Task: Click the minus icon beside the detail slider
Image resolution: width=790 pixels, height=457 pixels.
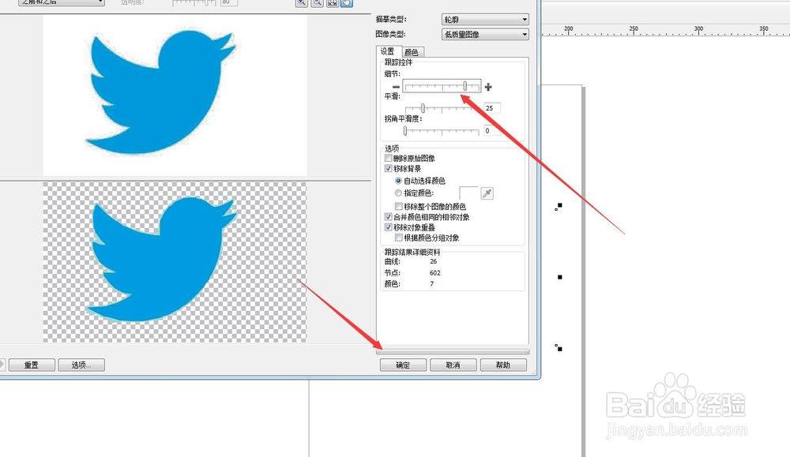Action: coord(396,87)
